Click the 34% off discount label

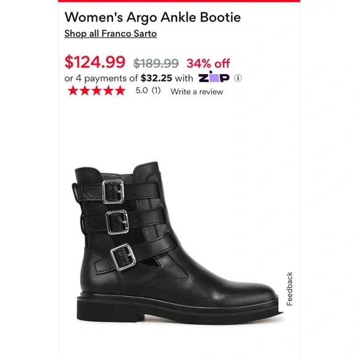click(208, 63)
